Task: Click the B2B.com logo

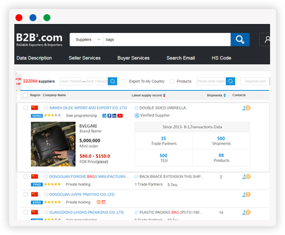Action: pyautogui.click(x=40, y=39)
